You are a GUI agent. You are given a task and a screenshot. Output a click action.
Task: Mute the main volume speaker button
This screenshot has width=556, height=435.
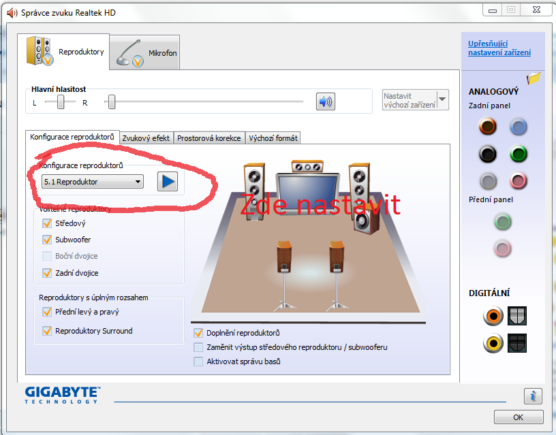[x=326, y=101]
